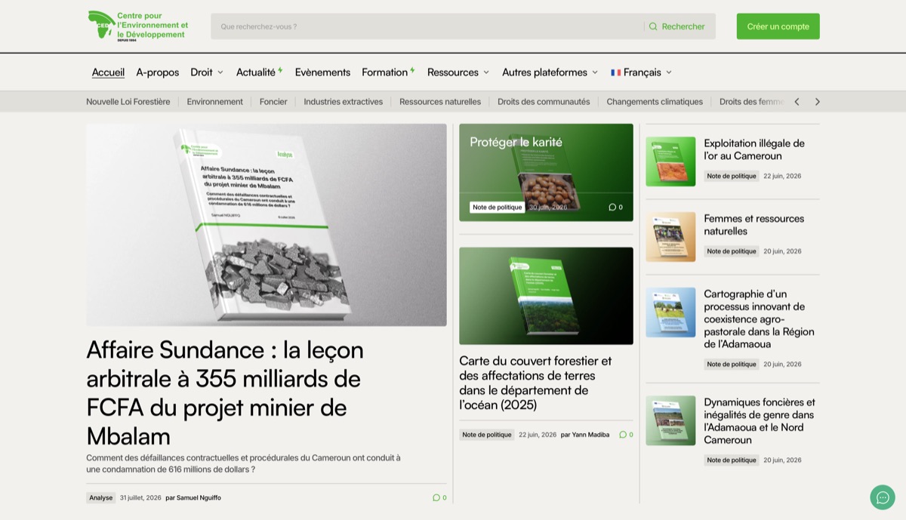Open the forest cover book image
Image resolution: width=906 pixels, height=520 pixels.
pos(546,296)
